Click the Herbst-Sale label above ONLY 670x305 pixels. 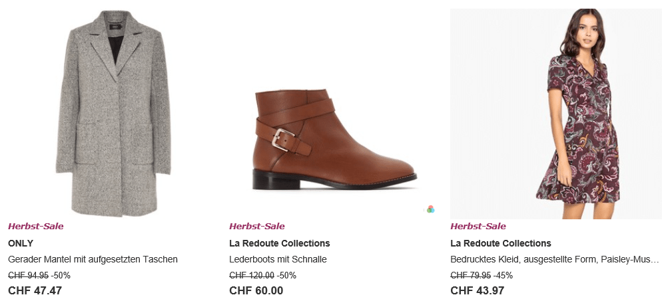point(35,227)
